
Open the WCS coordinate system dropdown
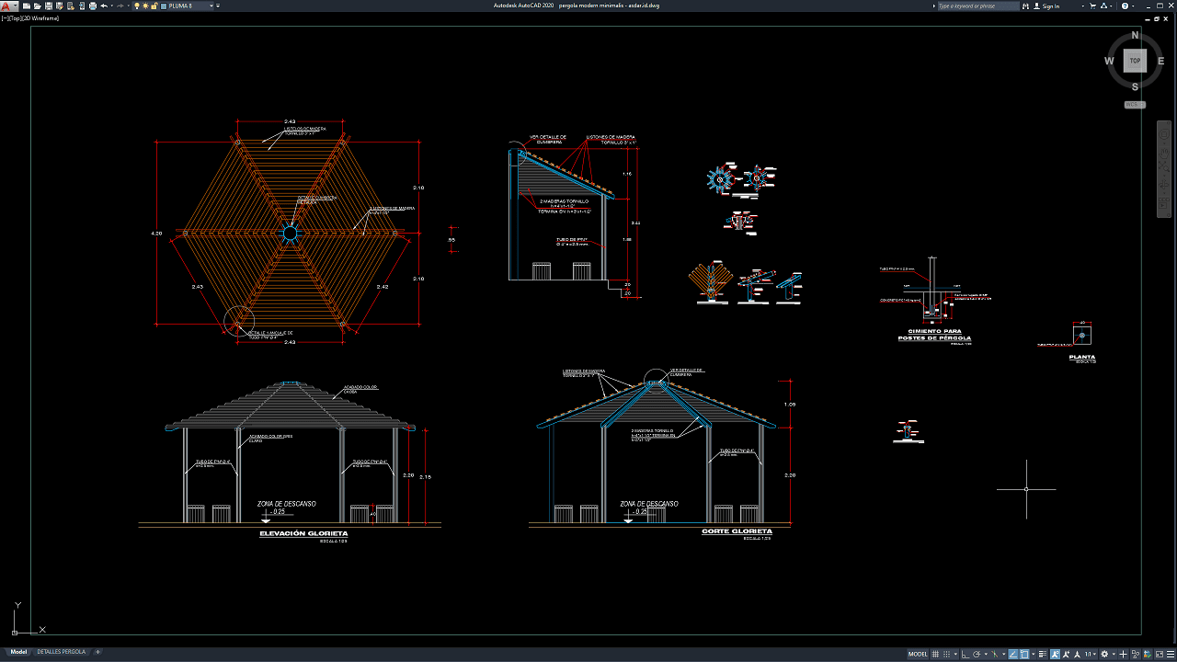click(1135, 105)
